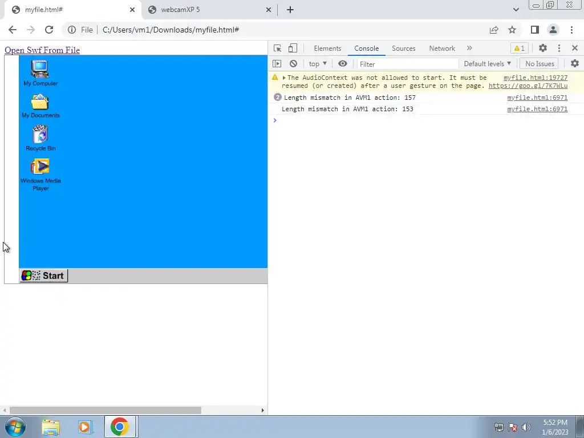Click the Chrome taskbar button
This screenshot has height=438, width=584.
click(120, 427)
